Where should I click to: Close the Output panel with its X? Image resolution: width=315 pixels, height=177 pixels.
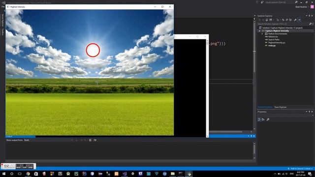(254, 136)
